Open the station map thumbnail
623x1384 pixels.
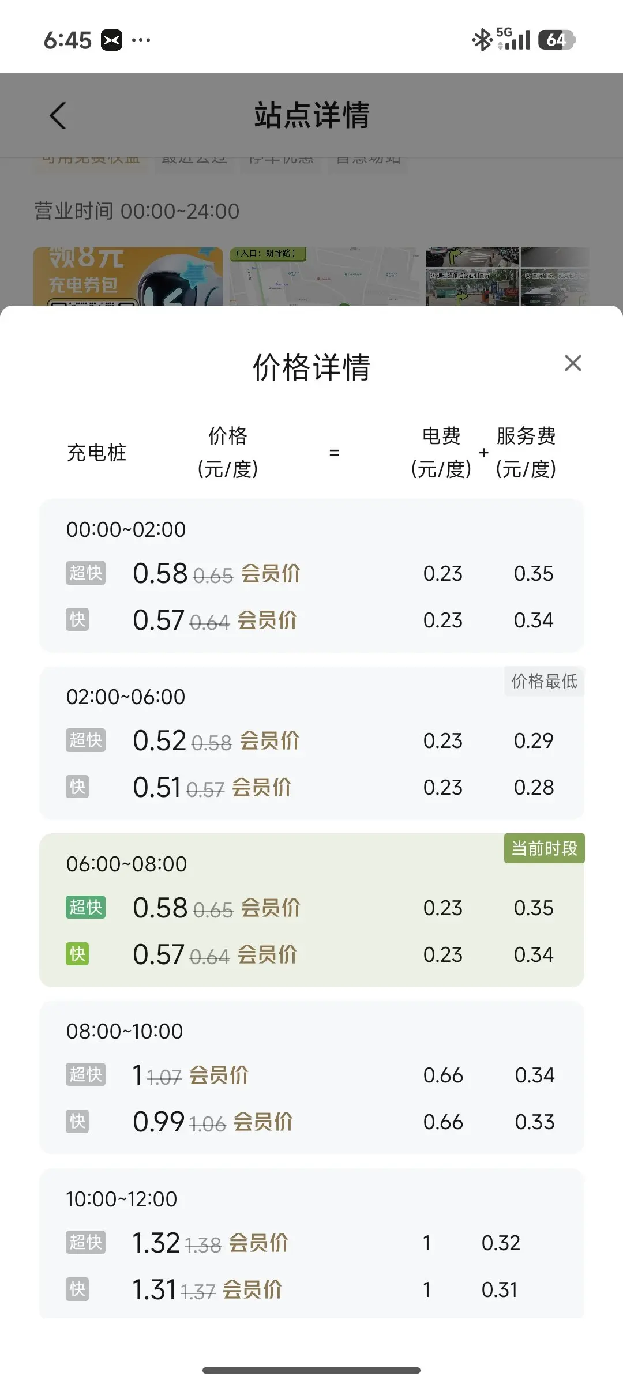coord(325,277)
